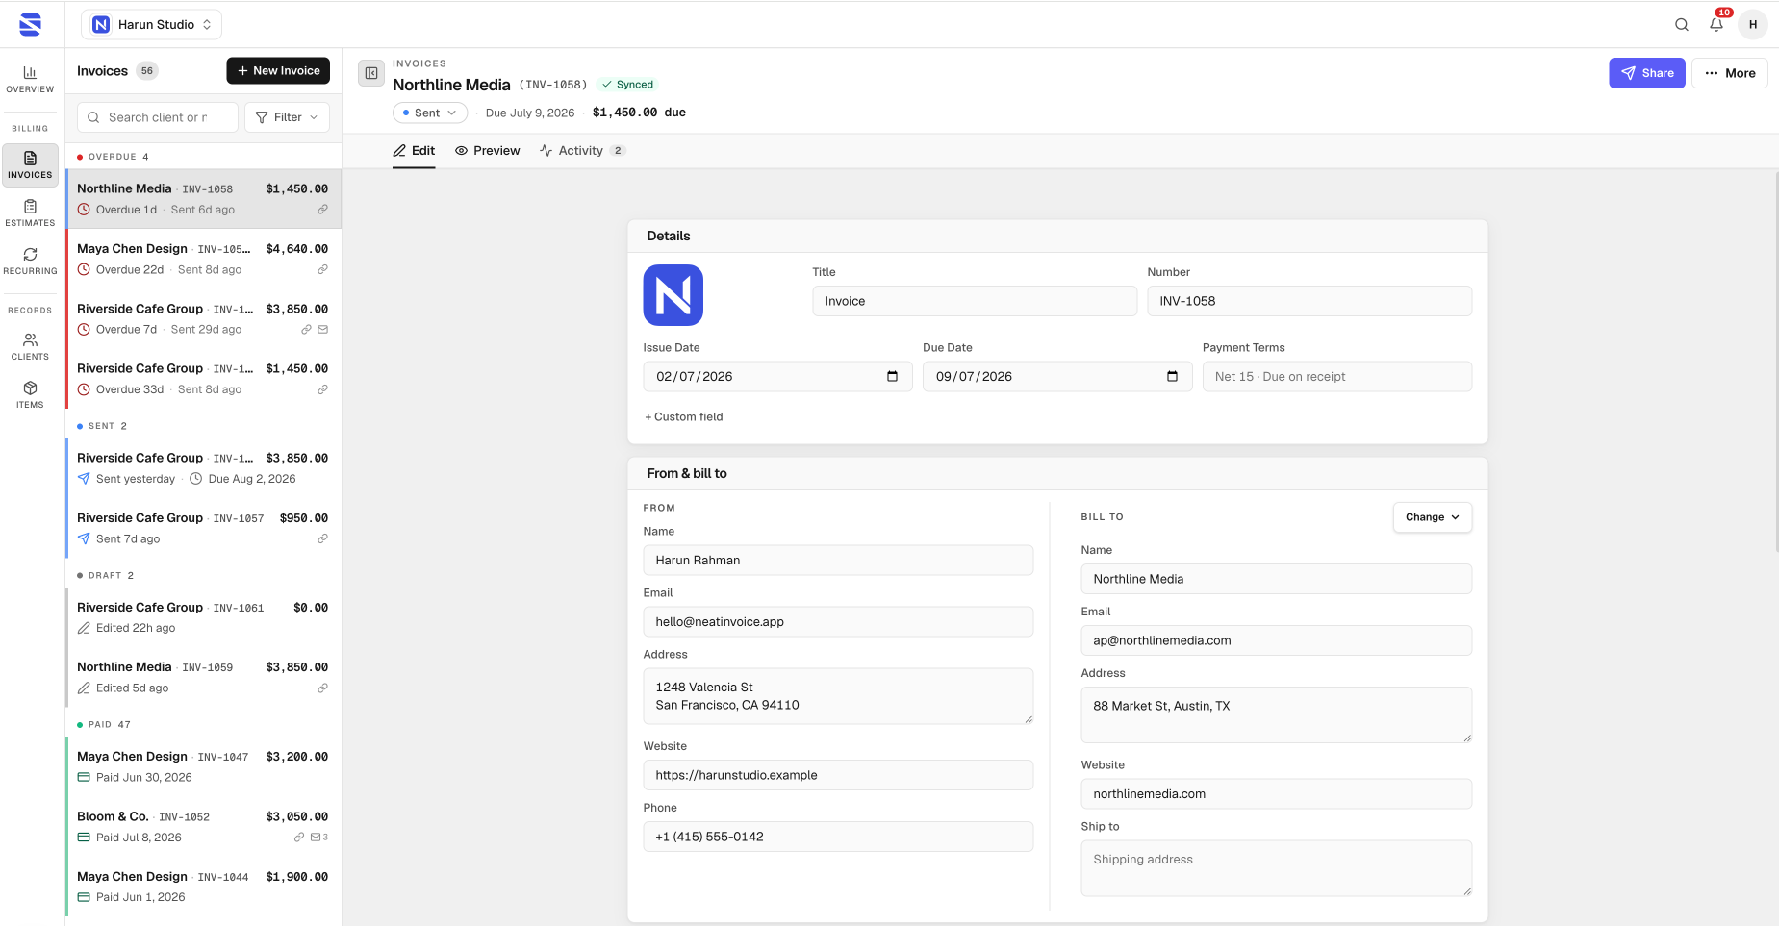
Task: Click the Share button
Action: click(x=1647, y=73)
